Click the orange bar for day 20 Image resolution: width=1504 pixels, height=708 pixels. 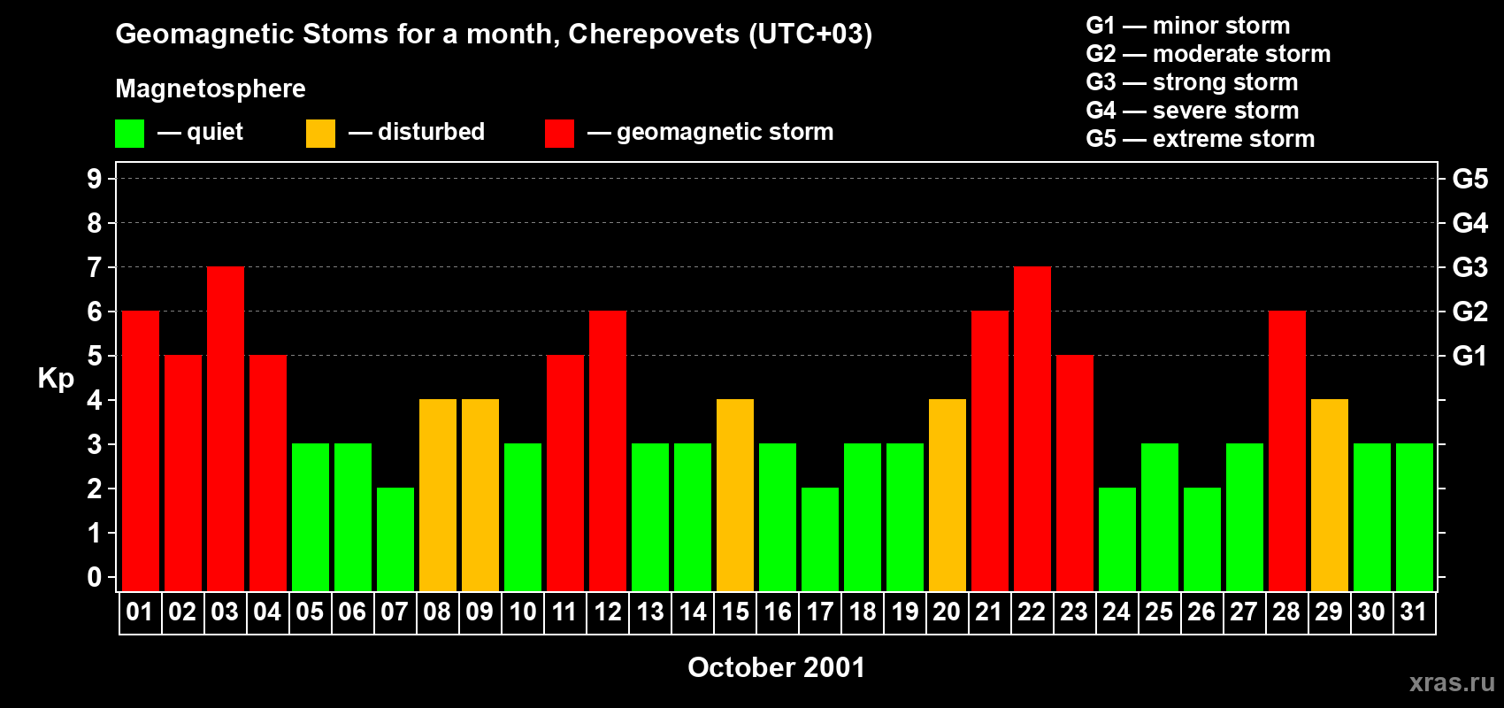[948, 495]
